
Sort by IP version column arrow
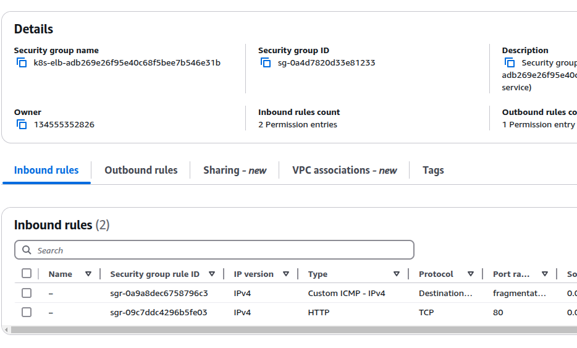[286, 274]
